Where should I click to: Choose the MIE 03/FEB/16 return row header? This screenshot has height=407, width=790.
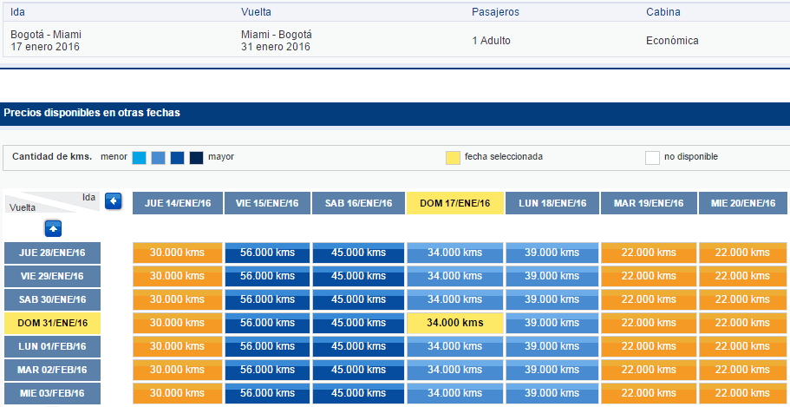(x=52, y=394)
